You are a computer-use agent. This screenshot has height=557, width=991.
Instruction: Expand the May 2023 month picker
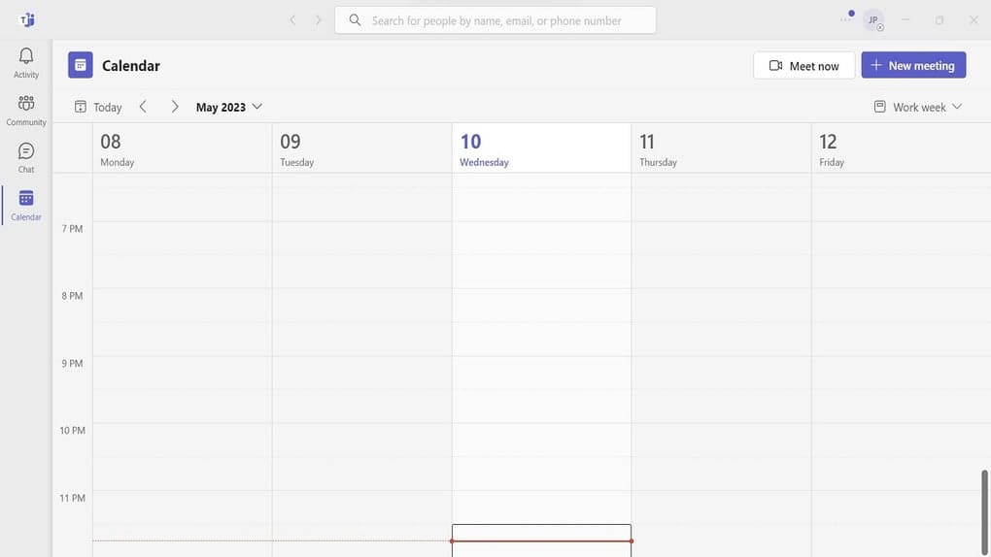[x=228, y=107]
